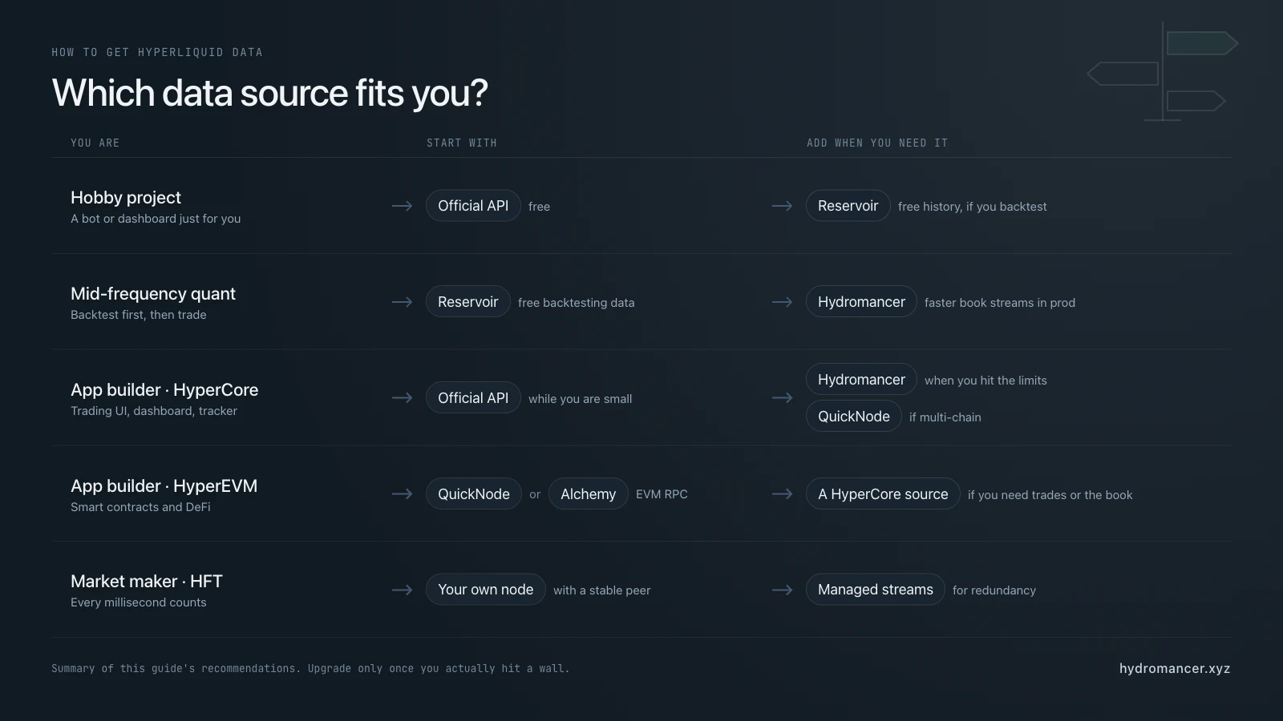
Task: Select the Reservoir pill beside "free history, if you backtest"
Action: click(848, 206)
